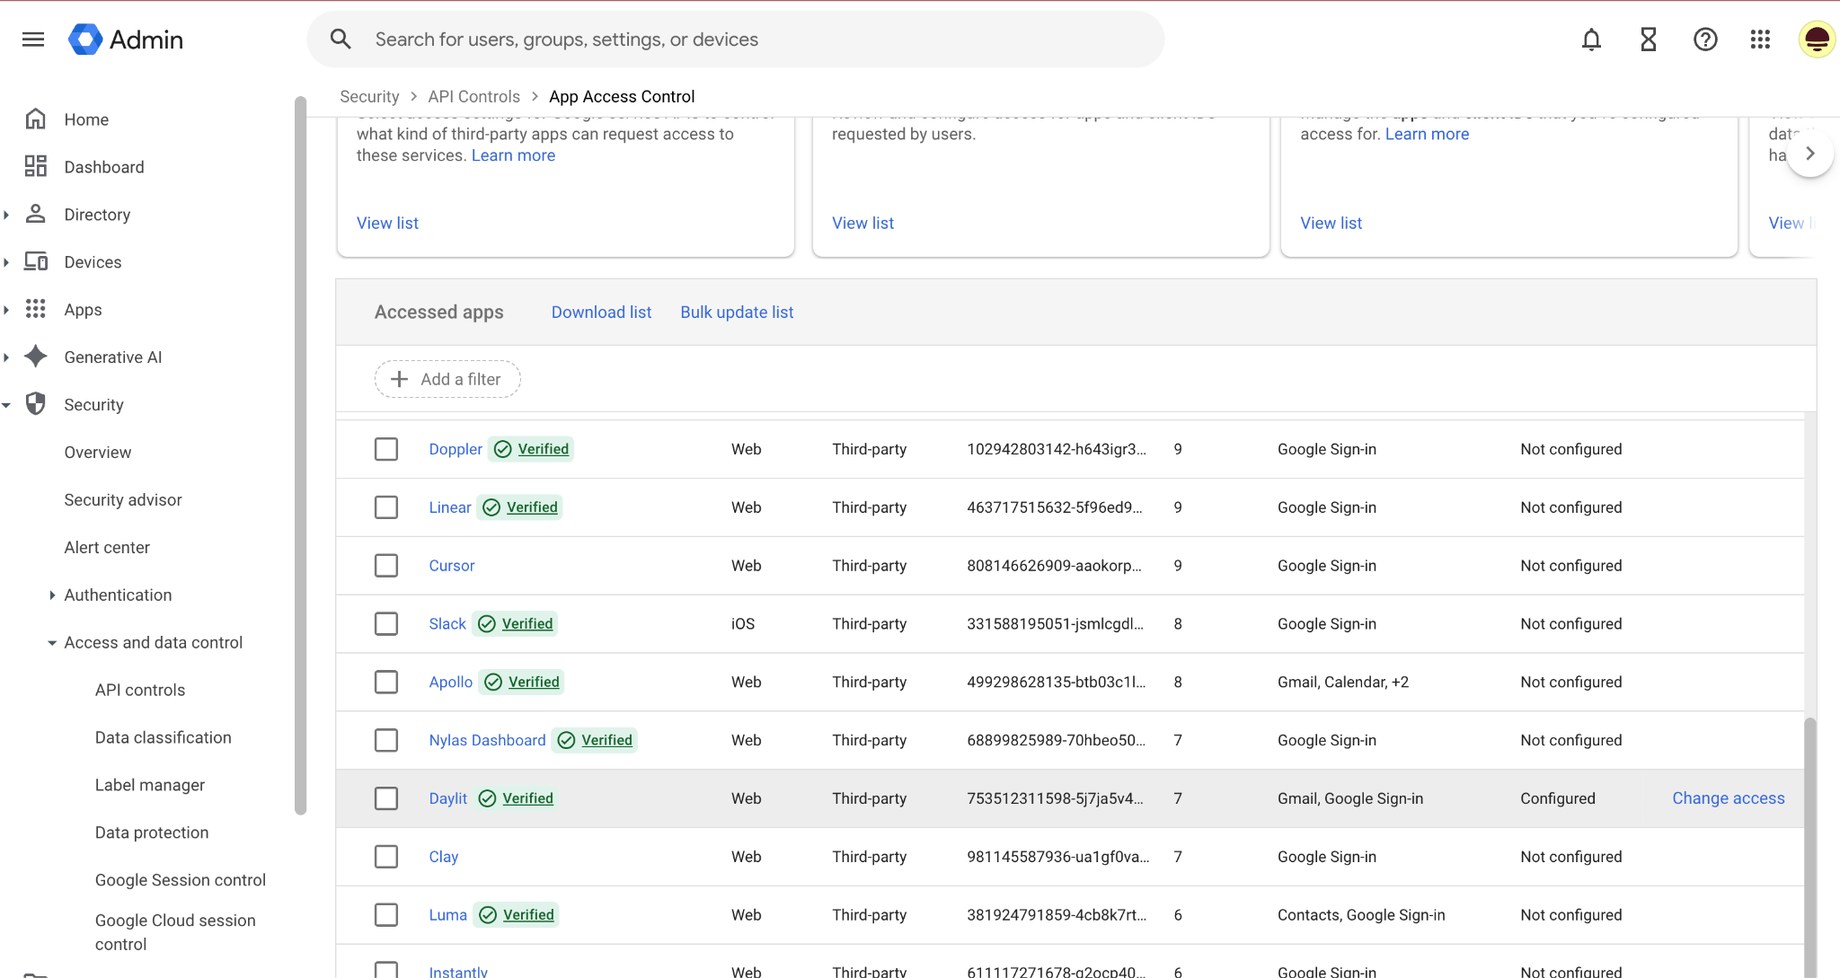Collapse Access and data control arrow
The height and width of the screenshot is (978, 1840).
[x=52, y=643]
